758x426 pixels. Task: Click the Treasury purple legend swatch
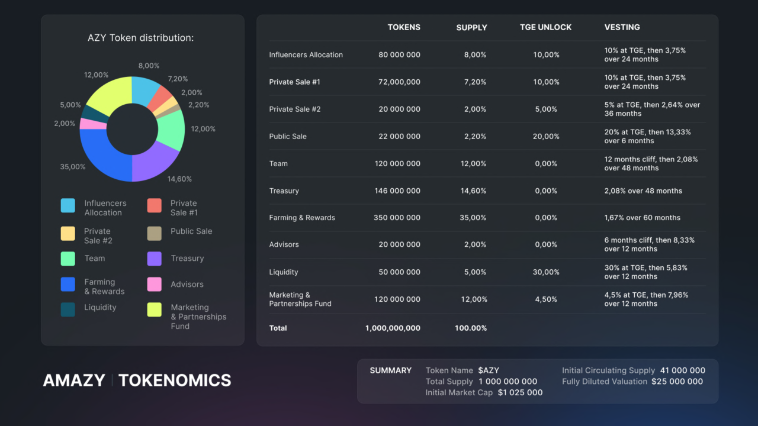pos(155,259)
